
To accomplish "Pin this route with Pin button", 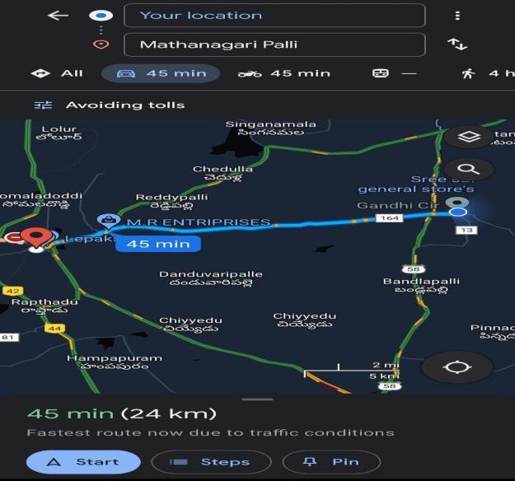I will click(331, 462).
